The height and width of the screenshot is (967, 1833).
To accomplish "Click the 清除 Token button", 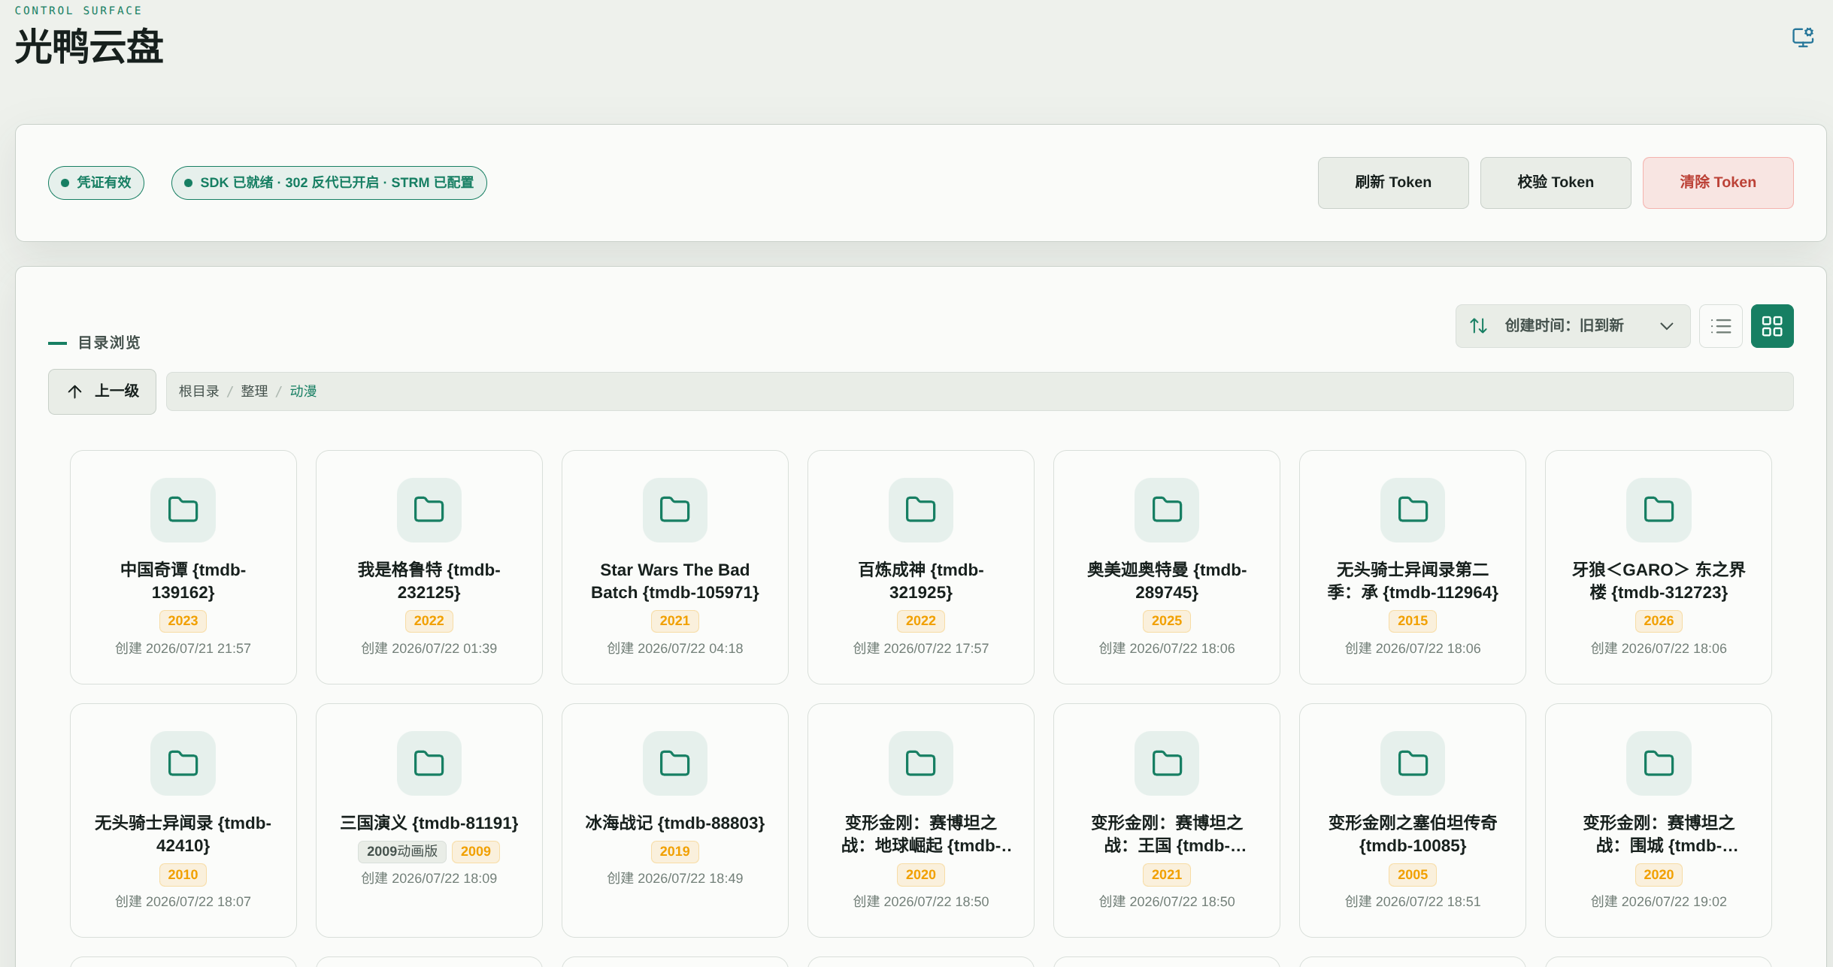I will (1718, 183).
